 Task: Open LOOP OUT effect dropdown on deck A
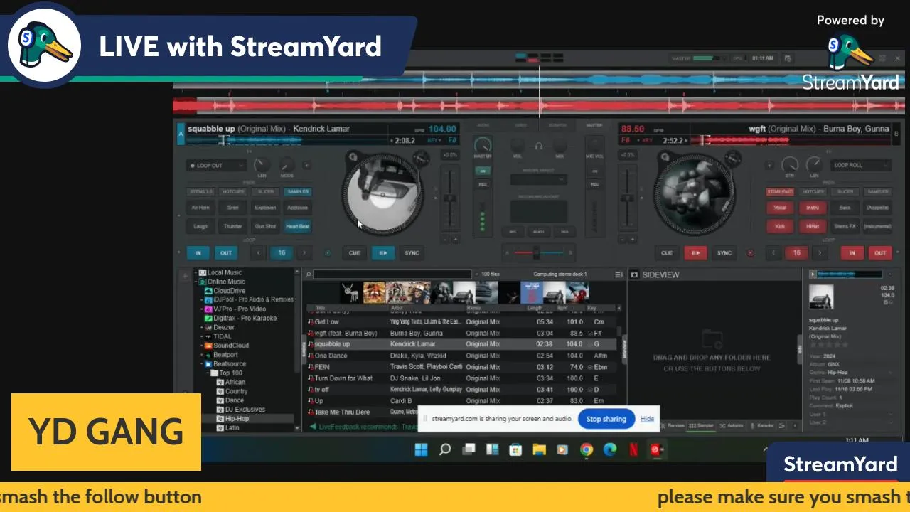(217, 166)
